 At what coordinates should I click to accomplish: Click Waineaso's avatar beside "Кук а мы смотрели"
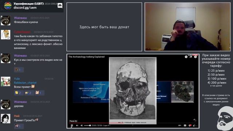[6, 58]
